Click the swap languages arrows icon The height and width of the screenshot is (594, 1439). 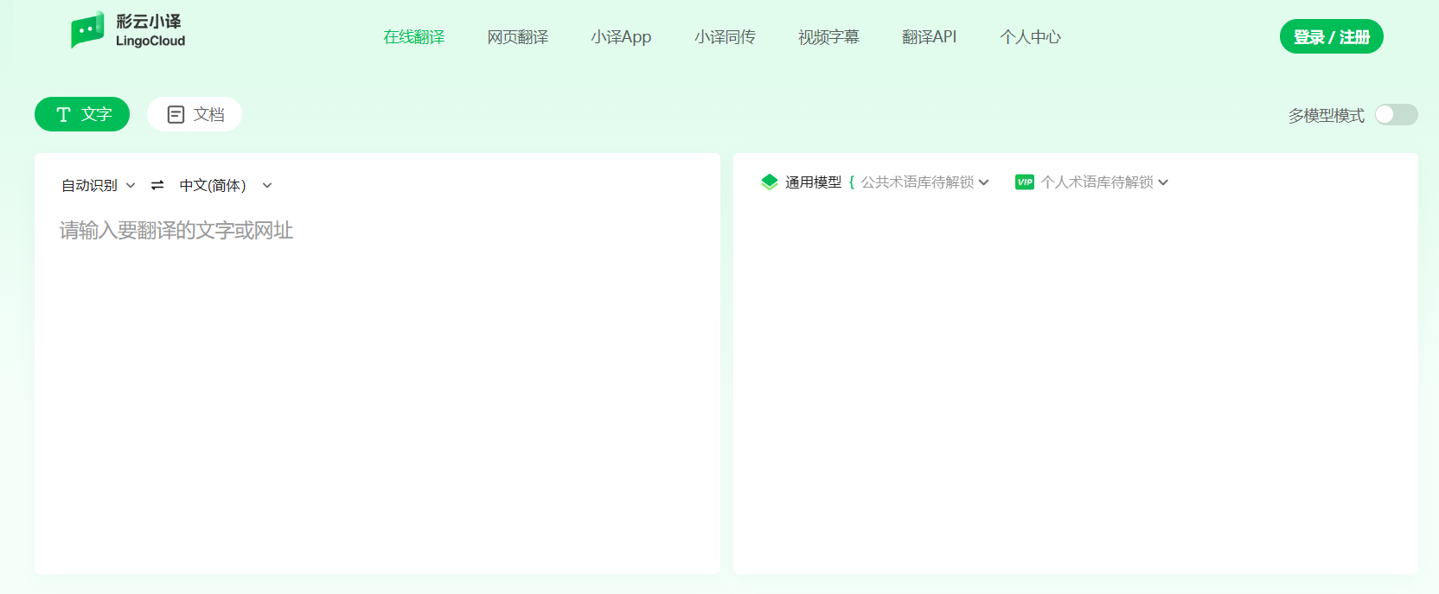(x=157, y=185)
